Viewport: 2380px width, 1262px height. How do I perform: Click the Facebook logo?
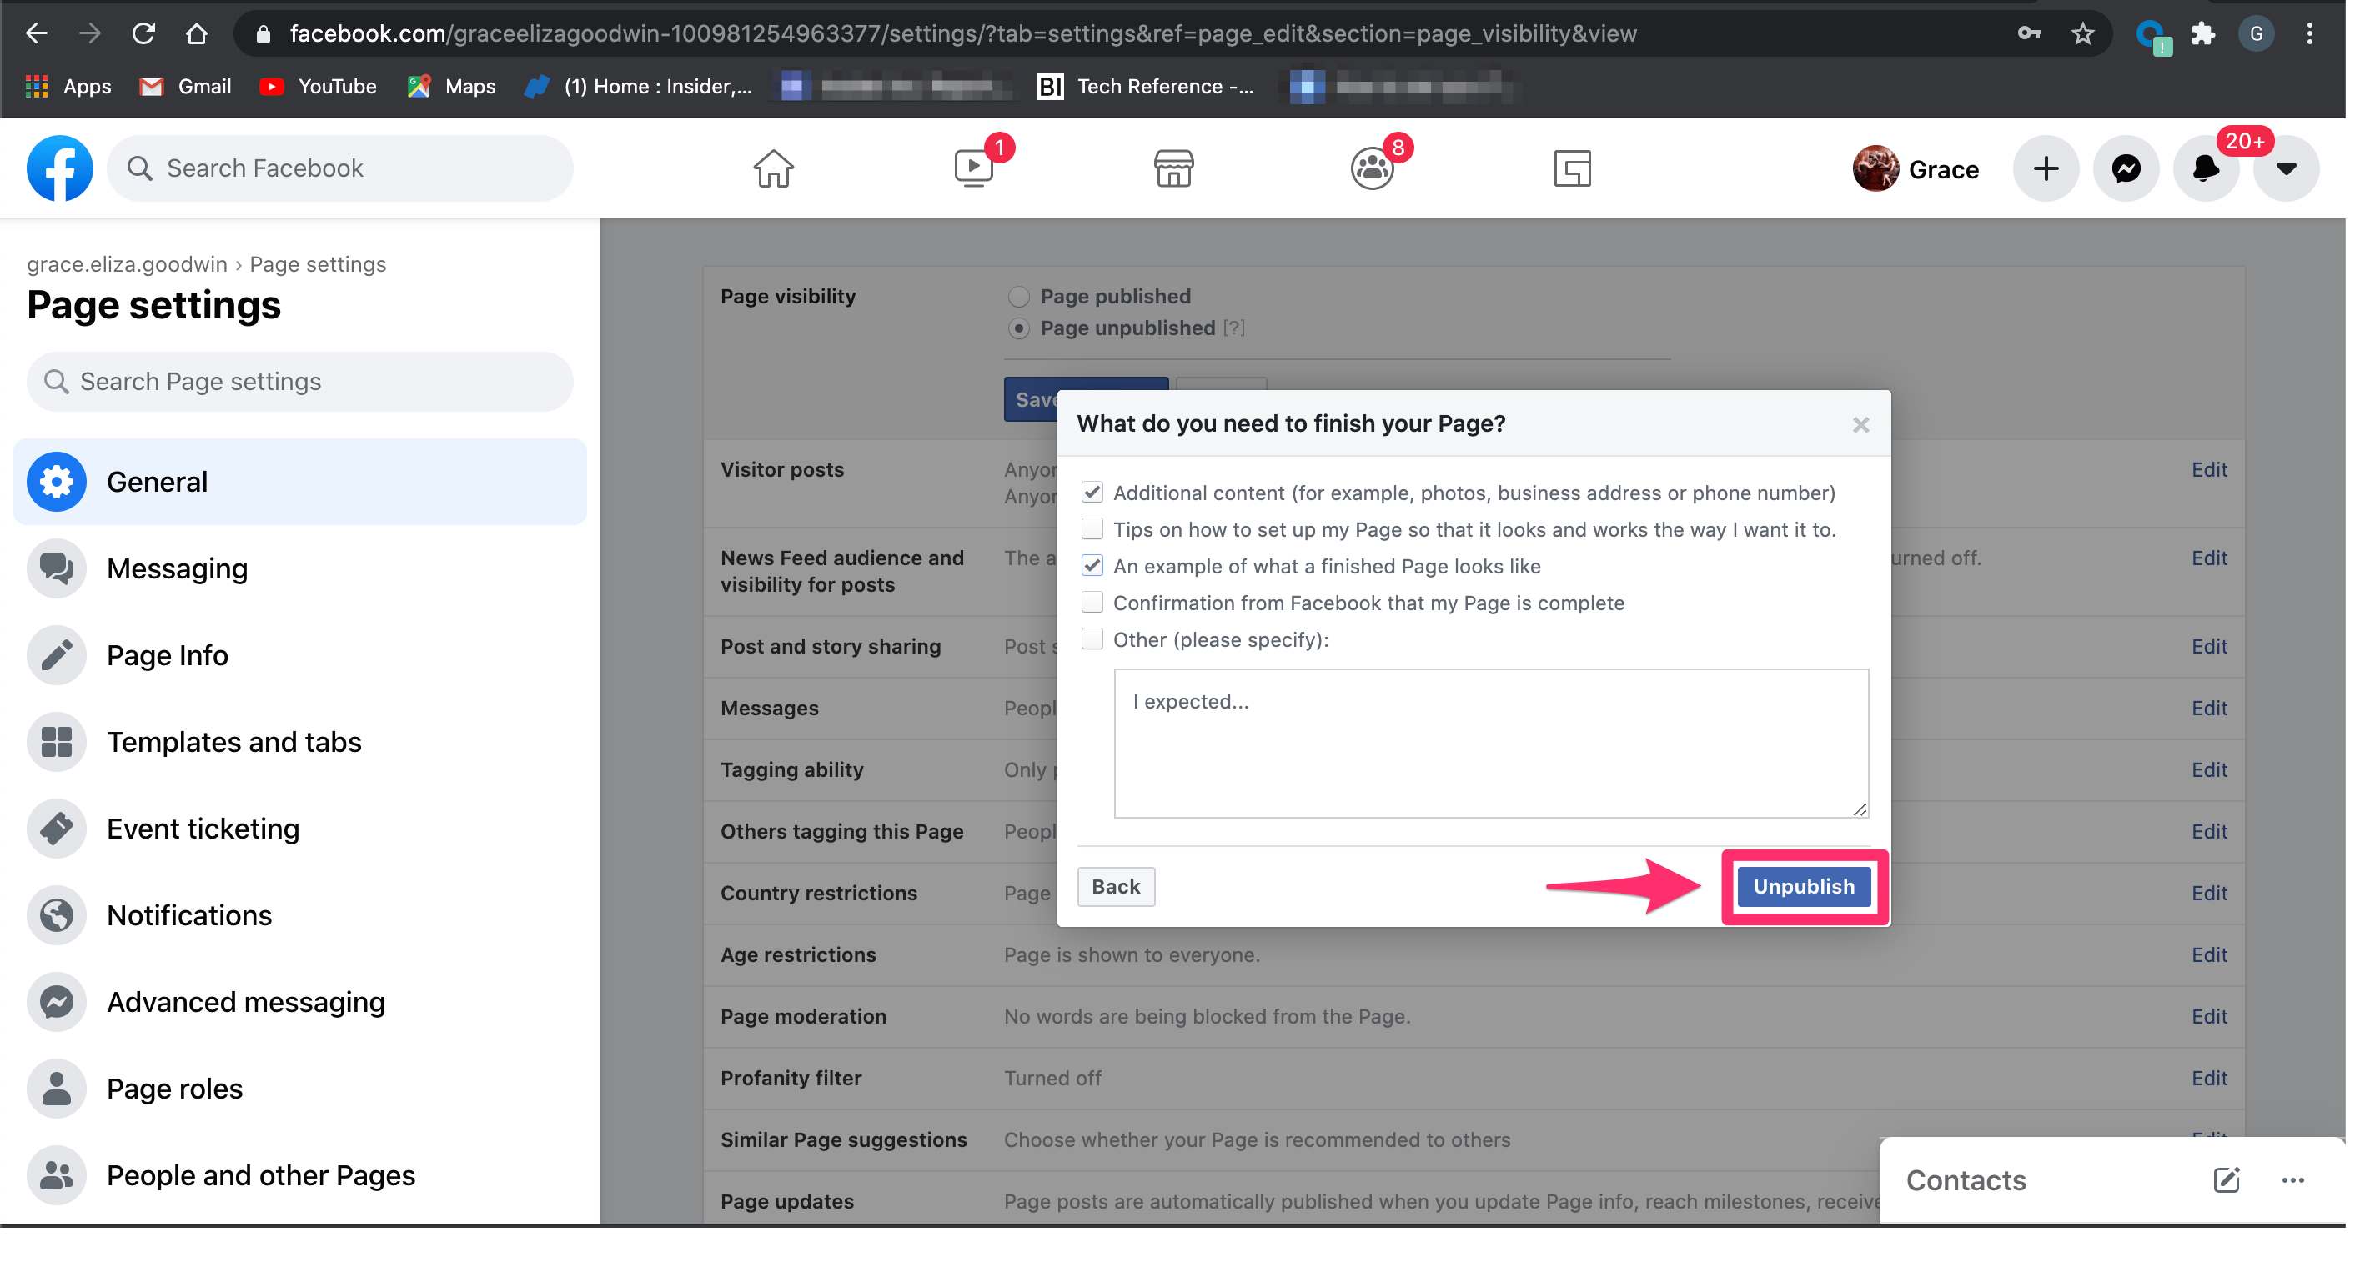click(x=59, y=168)
